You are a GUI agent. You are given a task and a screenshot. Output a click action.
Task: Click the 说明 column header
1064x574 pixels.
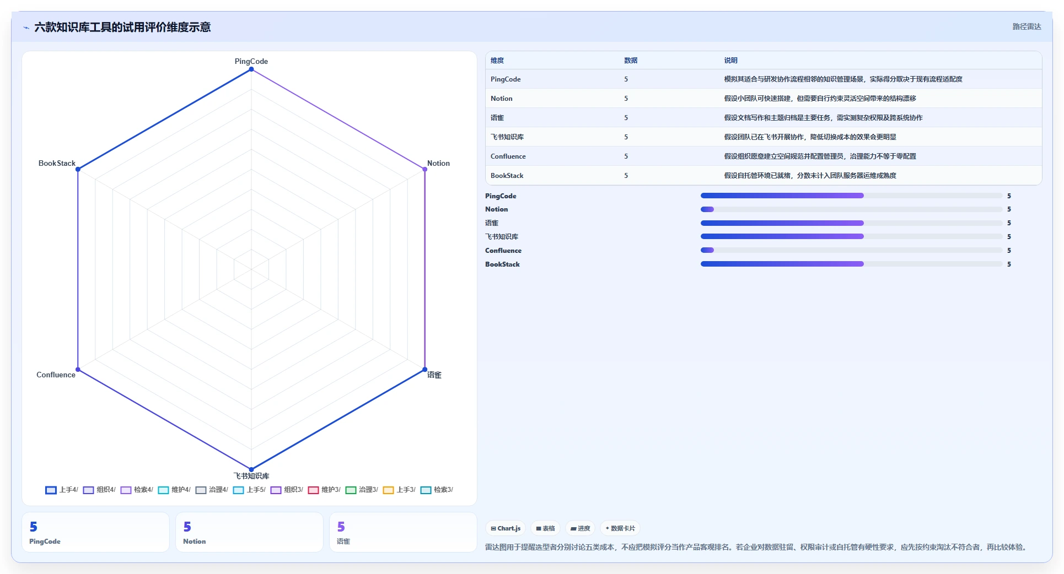pos(730,61)
